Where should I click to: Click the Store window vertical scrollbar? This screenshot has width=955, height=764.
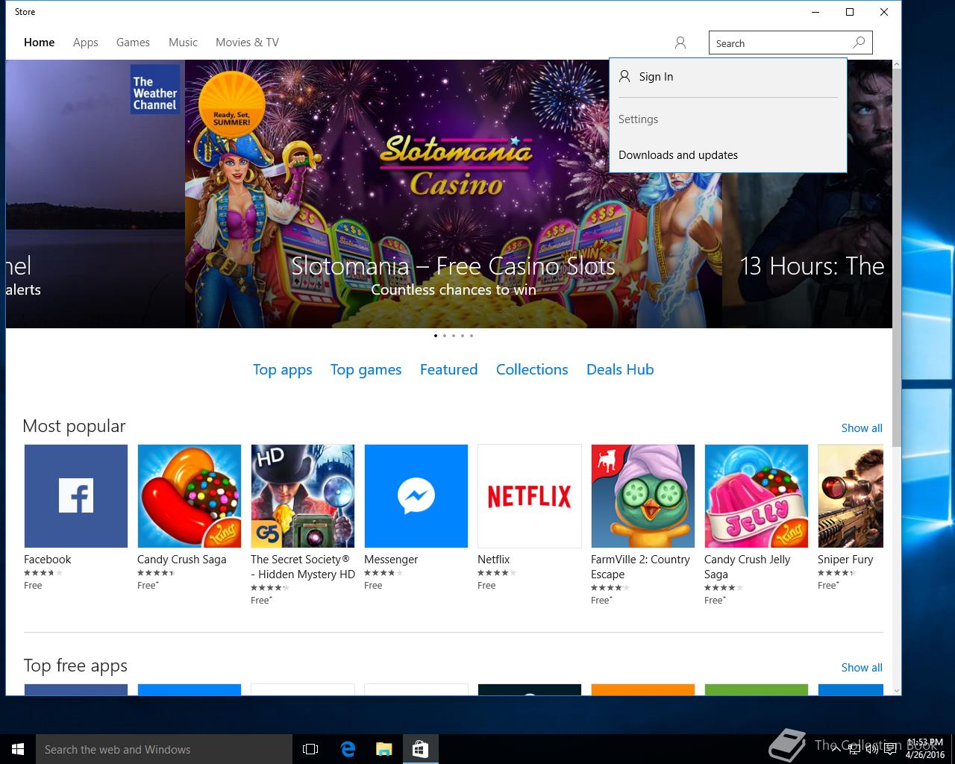[x=897, y=257]
